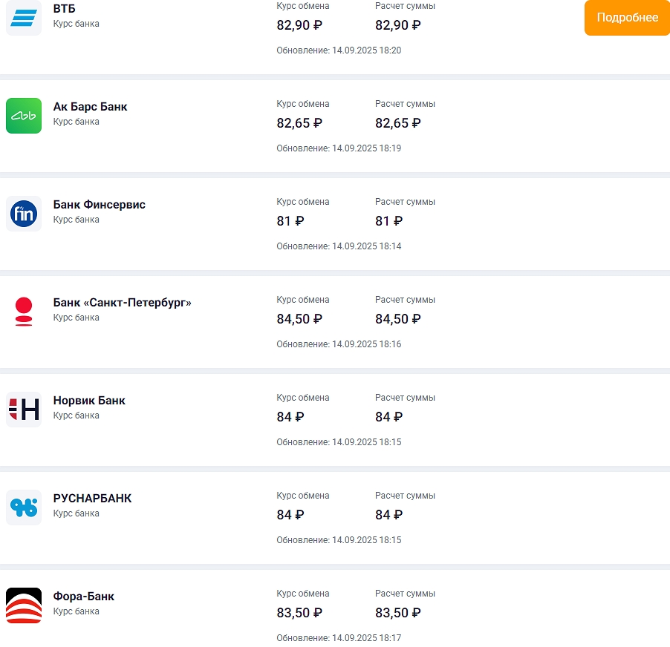Click the Норвик Банк logo icon
Image resolution: width=670 pixels, height=647 pixels.
click(24, 410)
